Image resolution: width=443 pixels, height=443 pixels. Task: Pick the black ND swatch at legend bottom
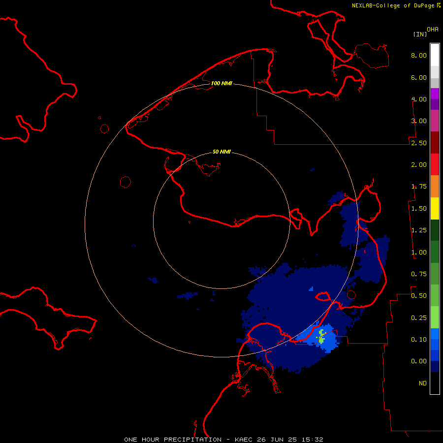pyautogui.click(x=435, y=383)
